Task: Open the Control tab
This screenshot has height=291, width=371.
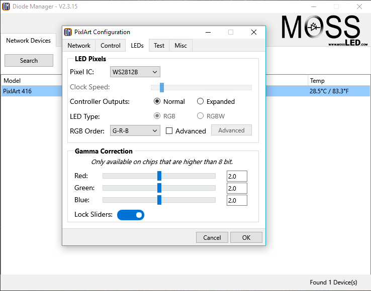Action: pyautogui.click(x=111, y=46)
